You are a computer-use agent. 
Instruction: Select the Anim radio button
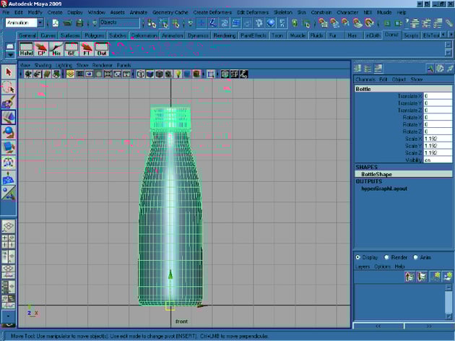click(x=416, y=256)
